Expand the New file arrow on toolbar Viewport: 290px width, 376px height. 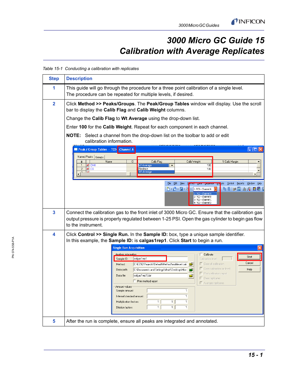(171, 189)
